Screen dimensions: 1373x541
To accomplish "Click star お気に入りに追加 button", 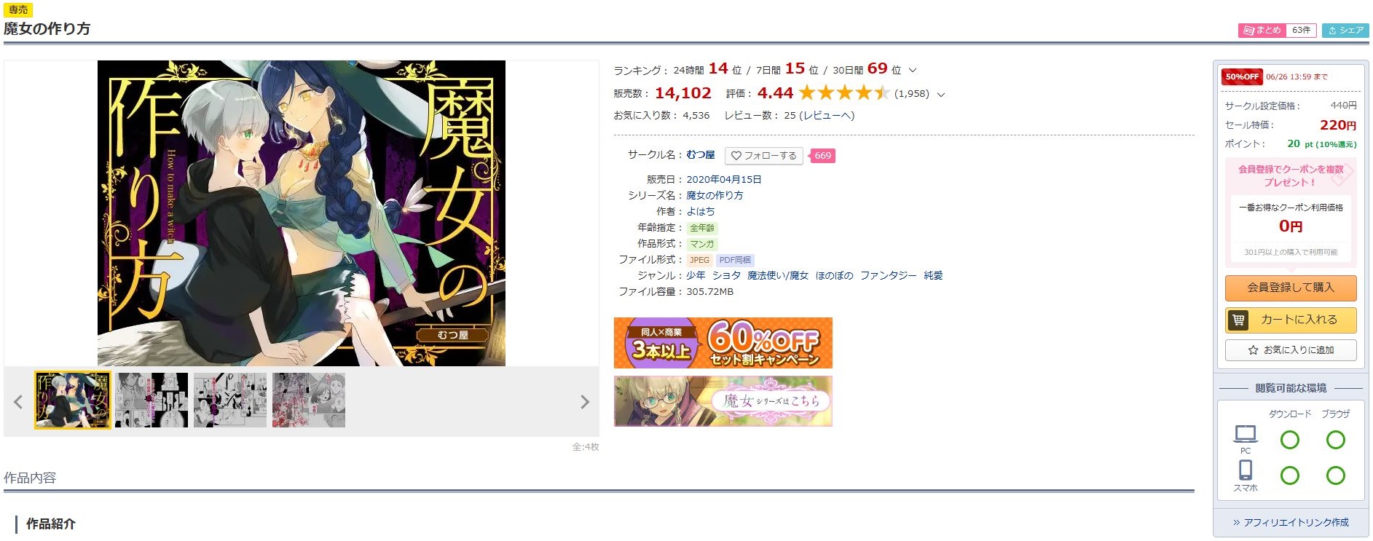I will coord(1291,350).
